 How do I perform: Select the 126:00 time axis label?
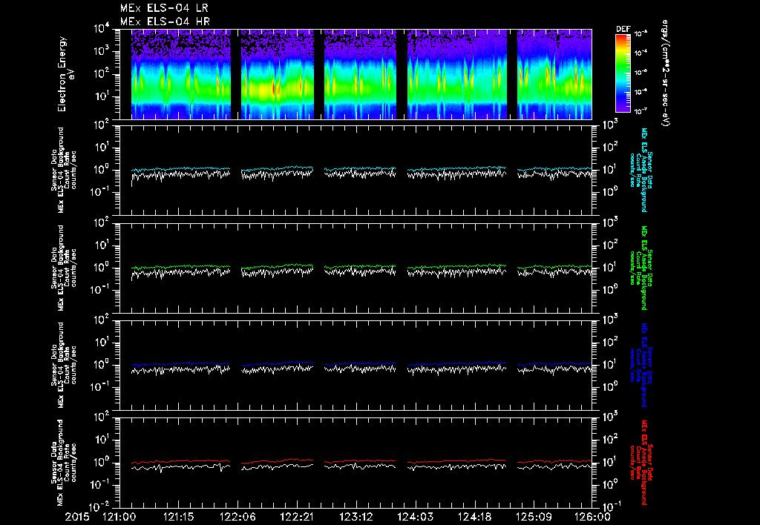click(x=593, y=515)
